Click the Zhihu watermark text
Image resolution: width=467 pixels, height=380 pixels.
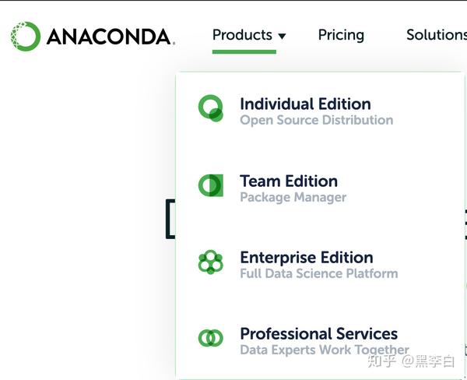(411, 361)
